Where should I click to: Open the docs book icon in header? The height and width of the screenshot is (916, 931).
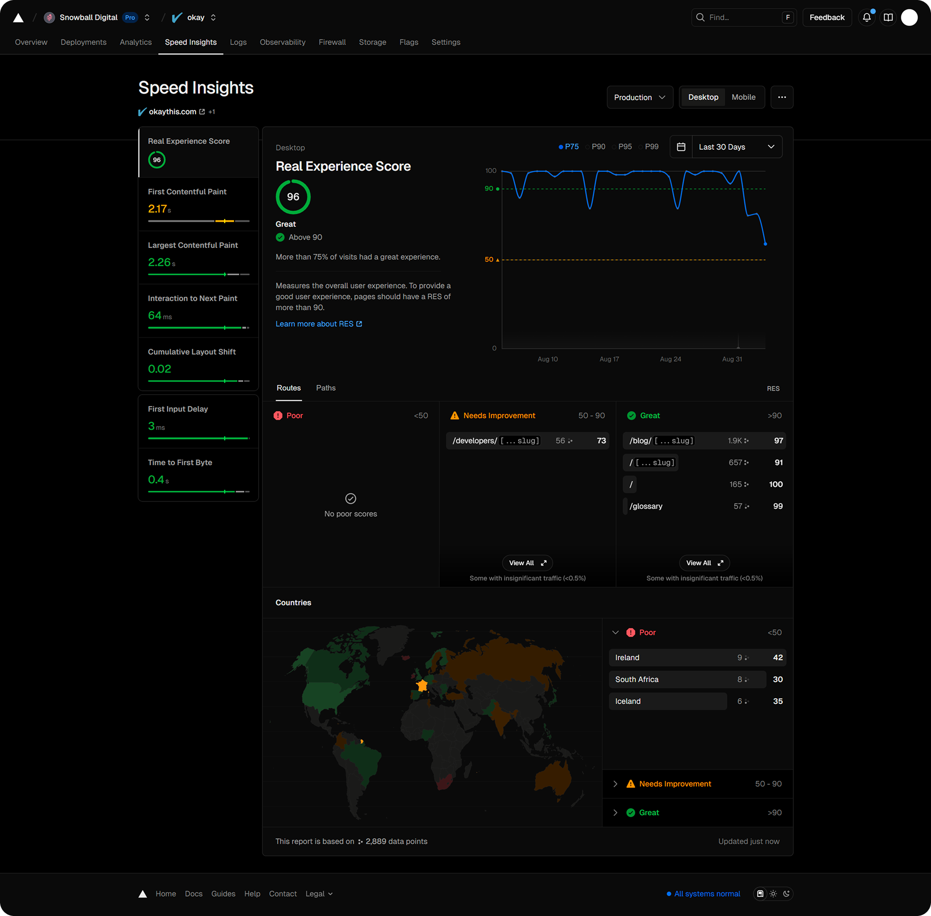888,17
